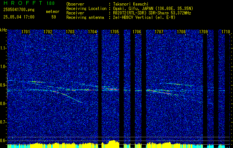Click the 0.9 frequency axis label
This screenshot has width=233, height=148.
click(3, 85)
